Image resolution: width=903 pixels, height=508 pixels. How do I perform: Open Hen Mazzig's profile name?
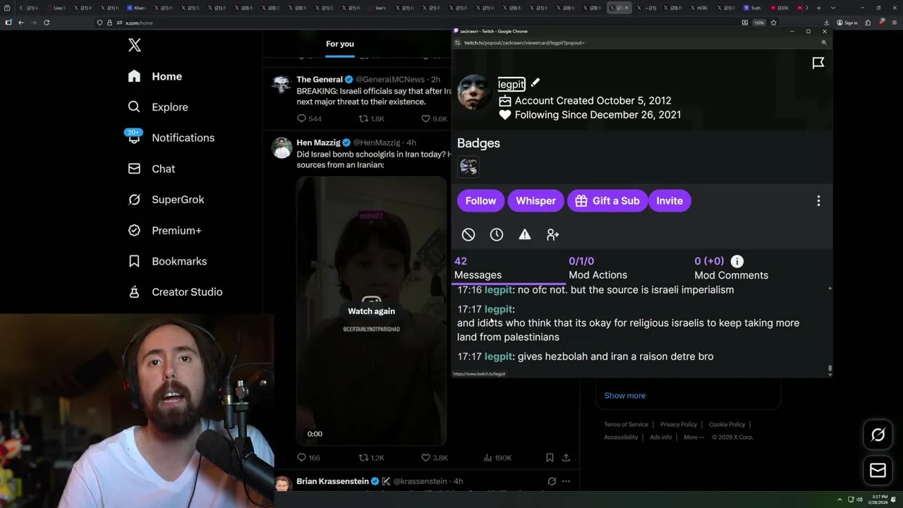point(318,143)
